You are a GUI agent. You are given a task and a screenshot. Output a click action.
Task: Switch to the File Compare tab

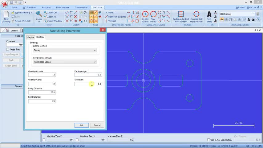click(63, 8)
